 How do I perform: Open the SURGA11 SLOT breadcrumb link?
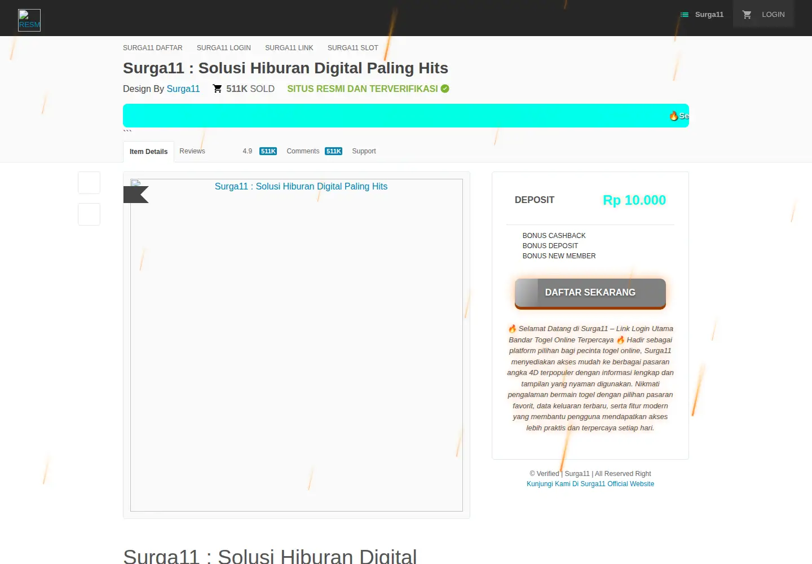(x=353, y=48)
